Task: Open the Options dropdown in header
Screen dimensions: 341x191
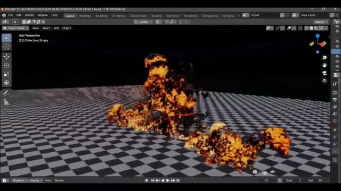Action: [321, 22]
